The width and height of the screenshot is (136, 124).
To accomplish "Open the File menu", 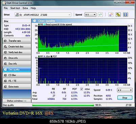I will click(x=6, y=8).
